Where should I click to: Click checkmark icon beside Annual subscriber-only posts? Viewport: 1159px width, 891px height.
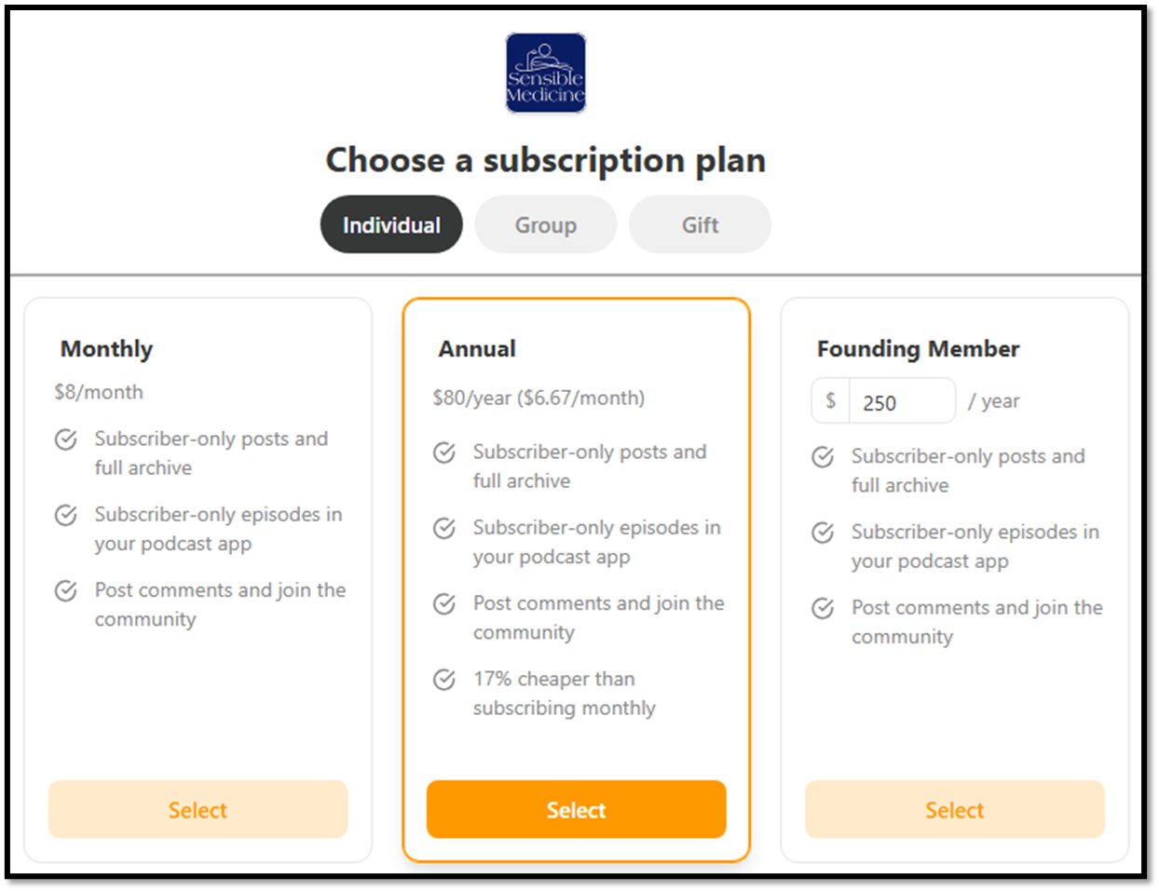coord(444,452)
